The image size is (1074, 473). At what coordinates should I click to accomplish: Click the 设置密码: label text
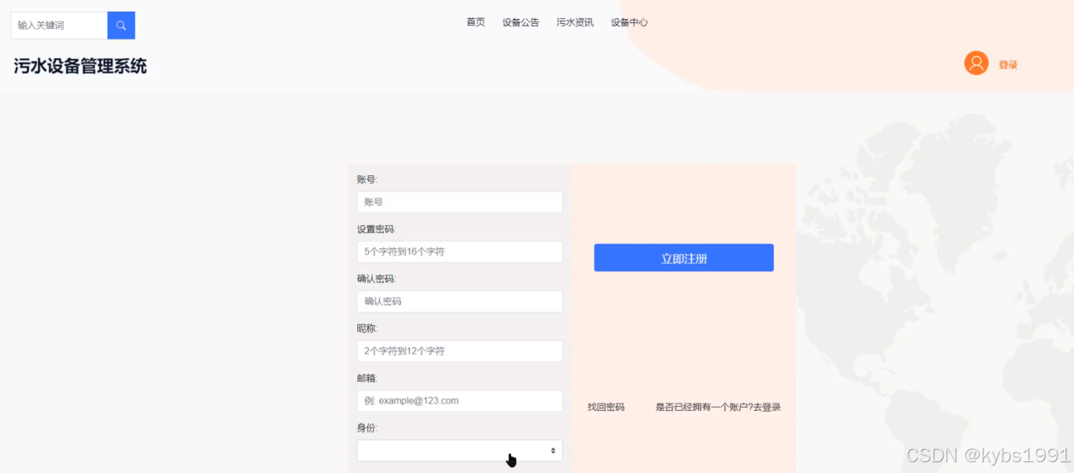point(377,229)
